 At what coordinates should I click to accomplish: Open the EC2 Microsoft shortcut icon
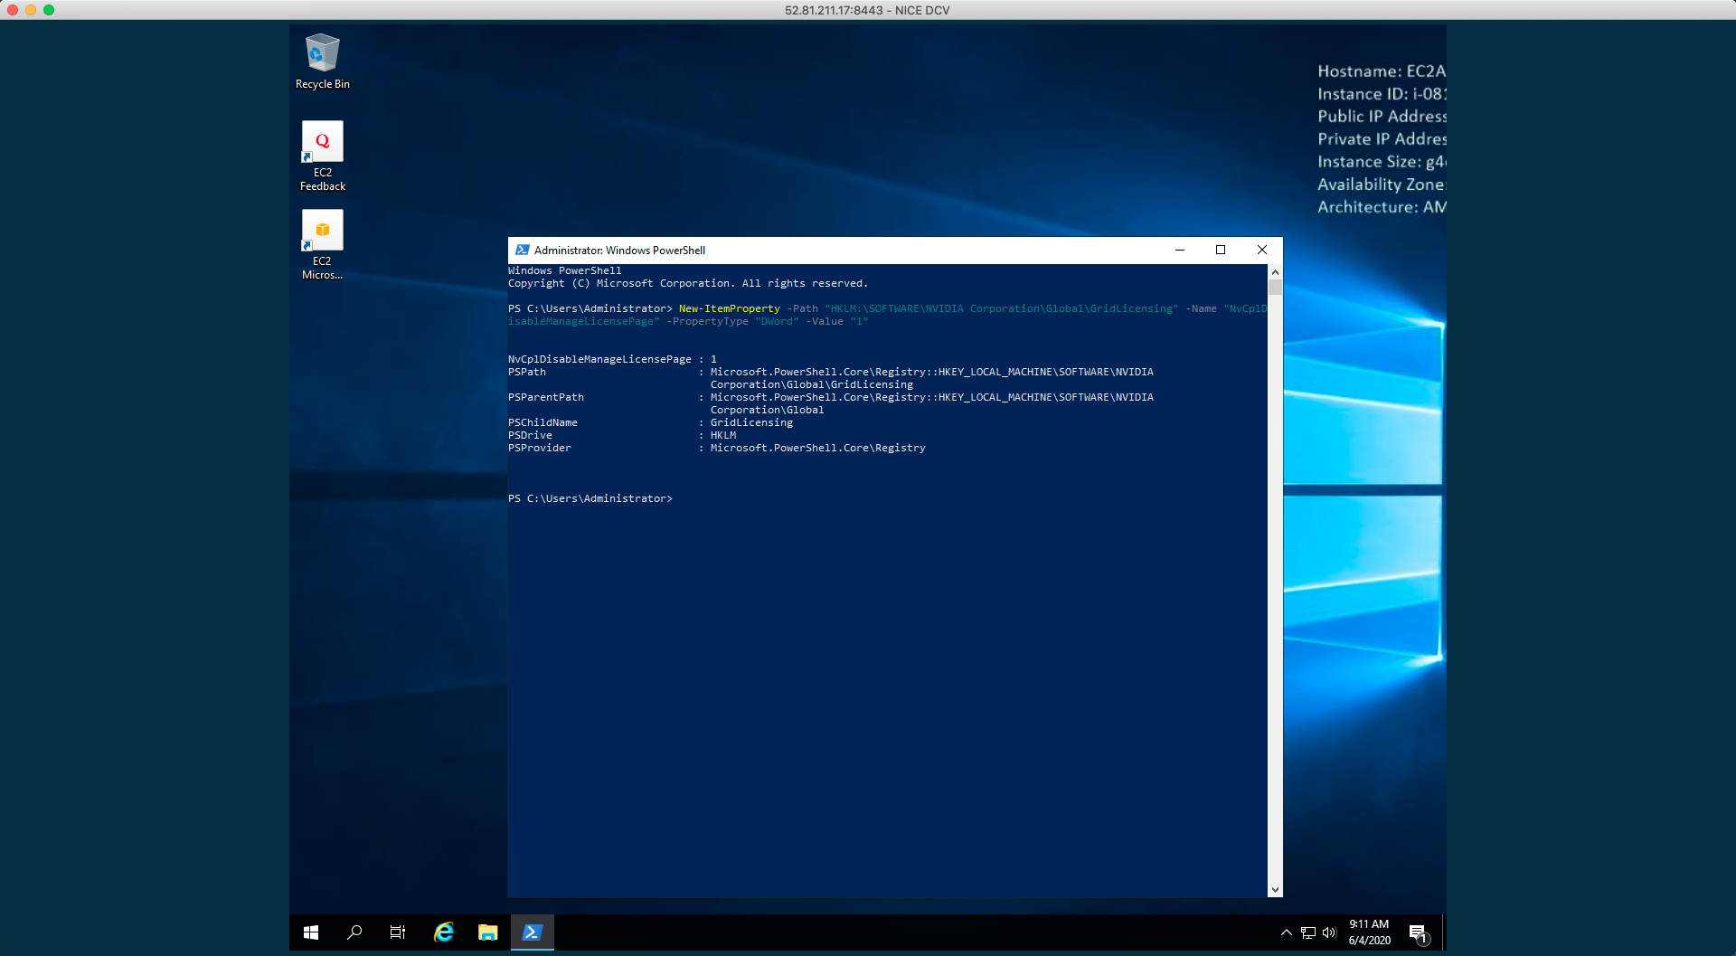click(x=322, y=243)
